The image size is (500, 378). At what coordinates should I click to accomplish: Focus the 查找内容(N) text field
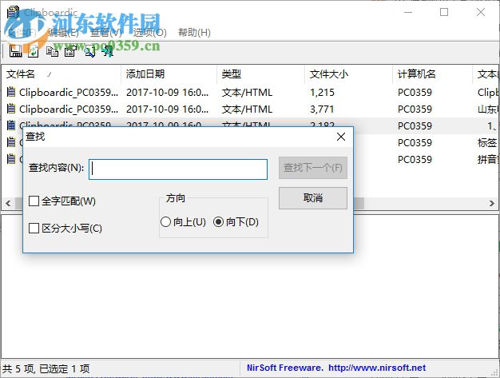tap(178, 169)
